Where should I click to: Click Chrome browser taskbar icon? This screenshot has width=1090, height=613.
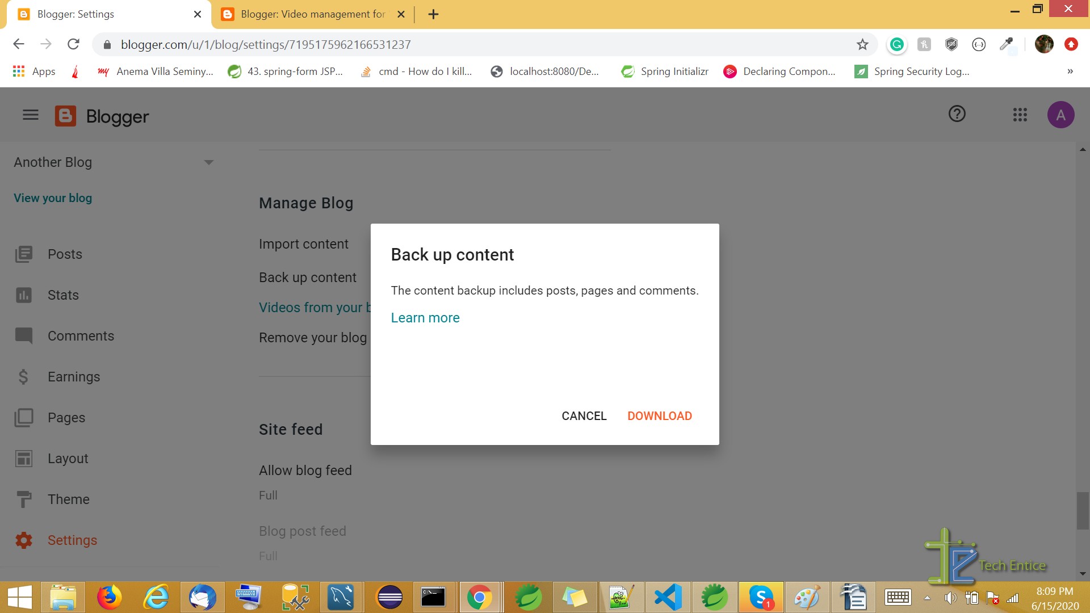pyautogui.click(x=480, y=597)
